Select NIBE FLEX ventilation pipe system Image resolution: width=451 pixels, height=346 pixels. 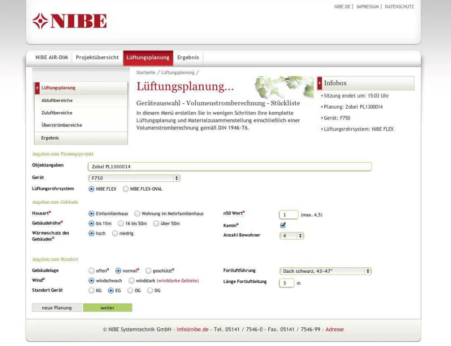pos(92,189)
